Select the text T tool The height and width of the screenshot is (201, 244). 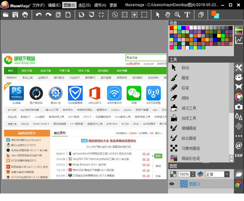tap(187, 15)
